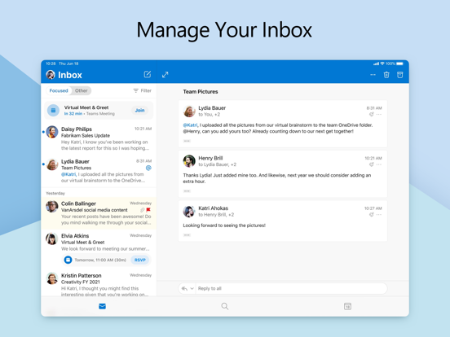Click Colin Ballinger avatar in message list
Viewport: 450px width, 337px height.
point(52,206)
